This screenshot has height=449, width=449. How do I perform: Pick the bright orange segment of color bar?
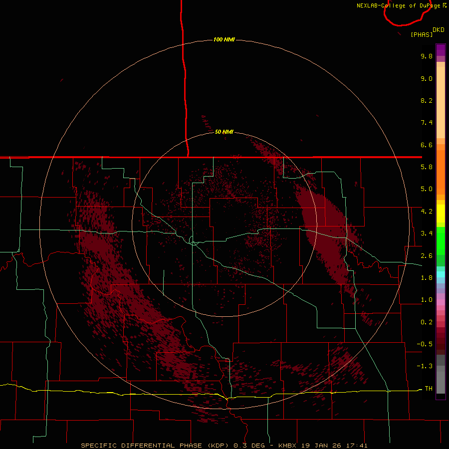point(441,172)
